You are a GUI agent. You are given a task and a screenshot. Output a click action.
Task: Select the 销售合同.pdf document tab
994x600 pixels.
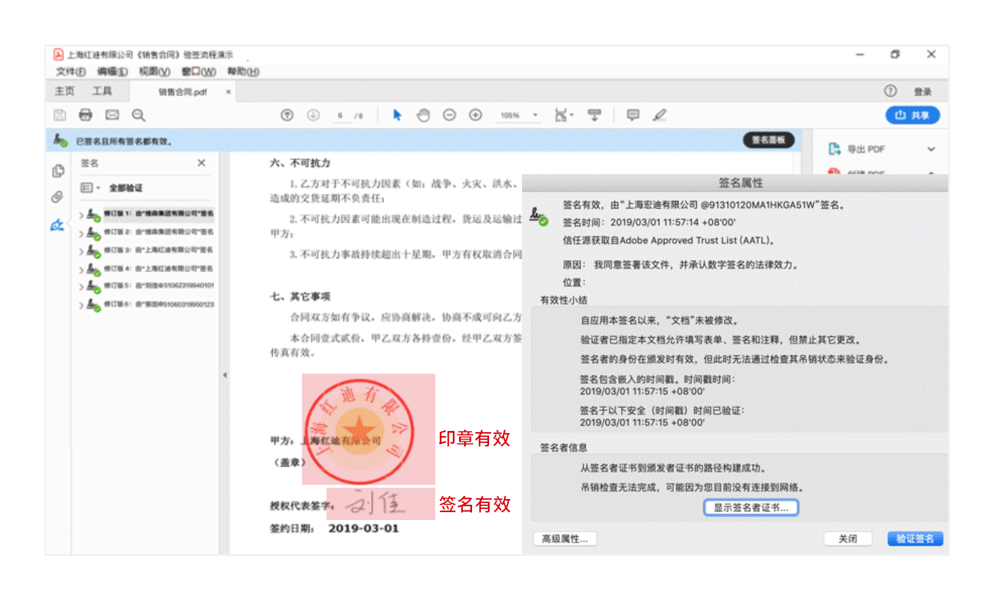pos(182,92)
